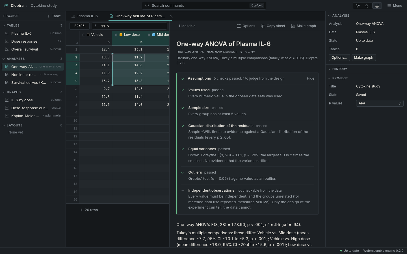
Task: Click the Search commands field
Action: 204,6
